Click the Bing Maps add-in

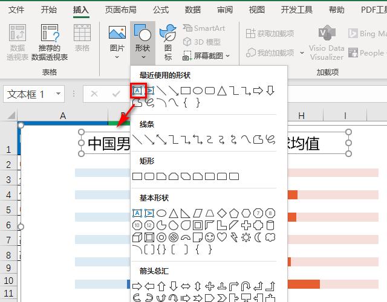pyautogui.click(x=367, y=33)
